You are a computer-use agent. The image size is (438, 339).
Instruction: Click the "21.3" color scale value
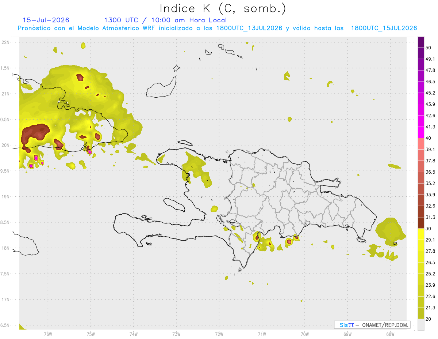[430, 308]
